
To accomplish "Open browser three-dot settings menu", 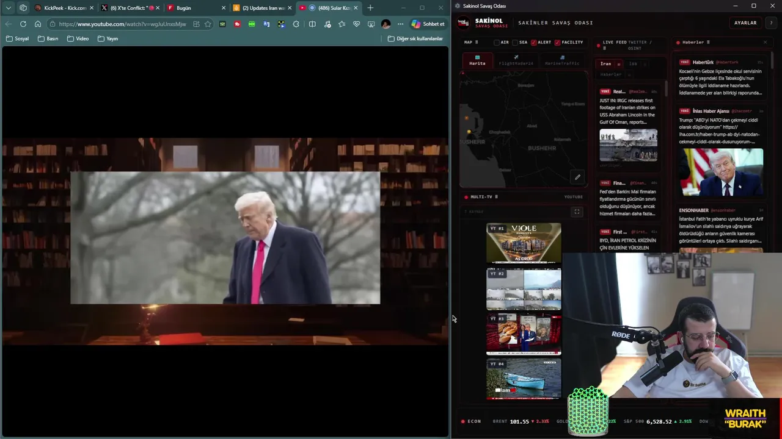I will click(400, 24).
